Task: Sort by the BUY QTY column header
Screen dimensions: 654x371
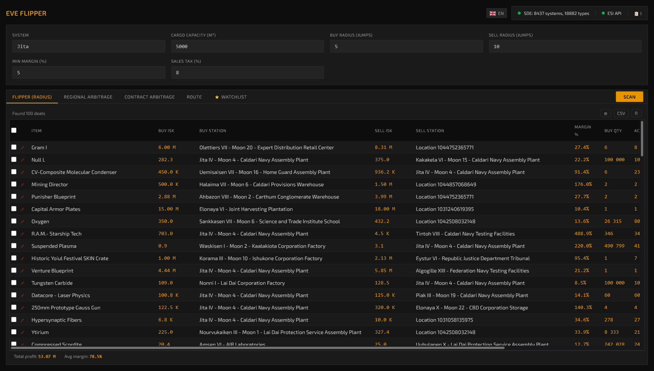Action: pyautogui.click(x=613, y=131)
